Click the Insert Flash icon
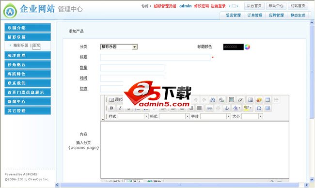Viewport: 315px width, 188px height. 259,100
